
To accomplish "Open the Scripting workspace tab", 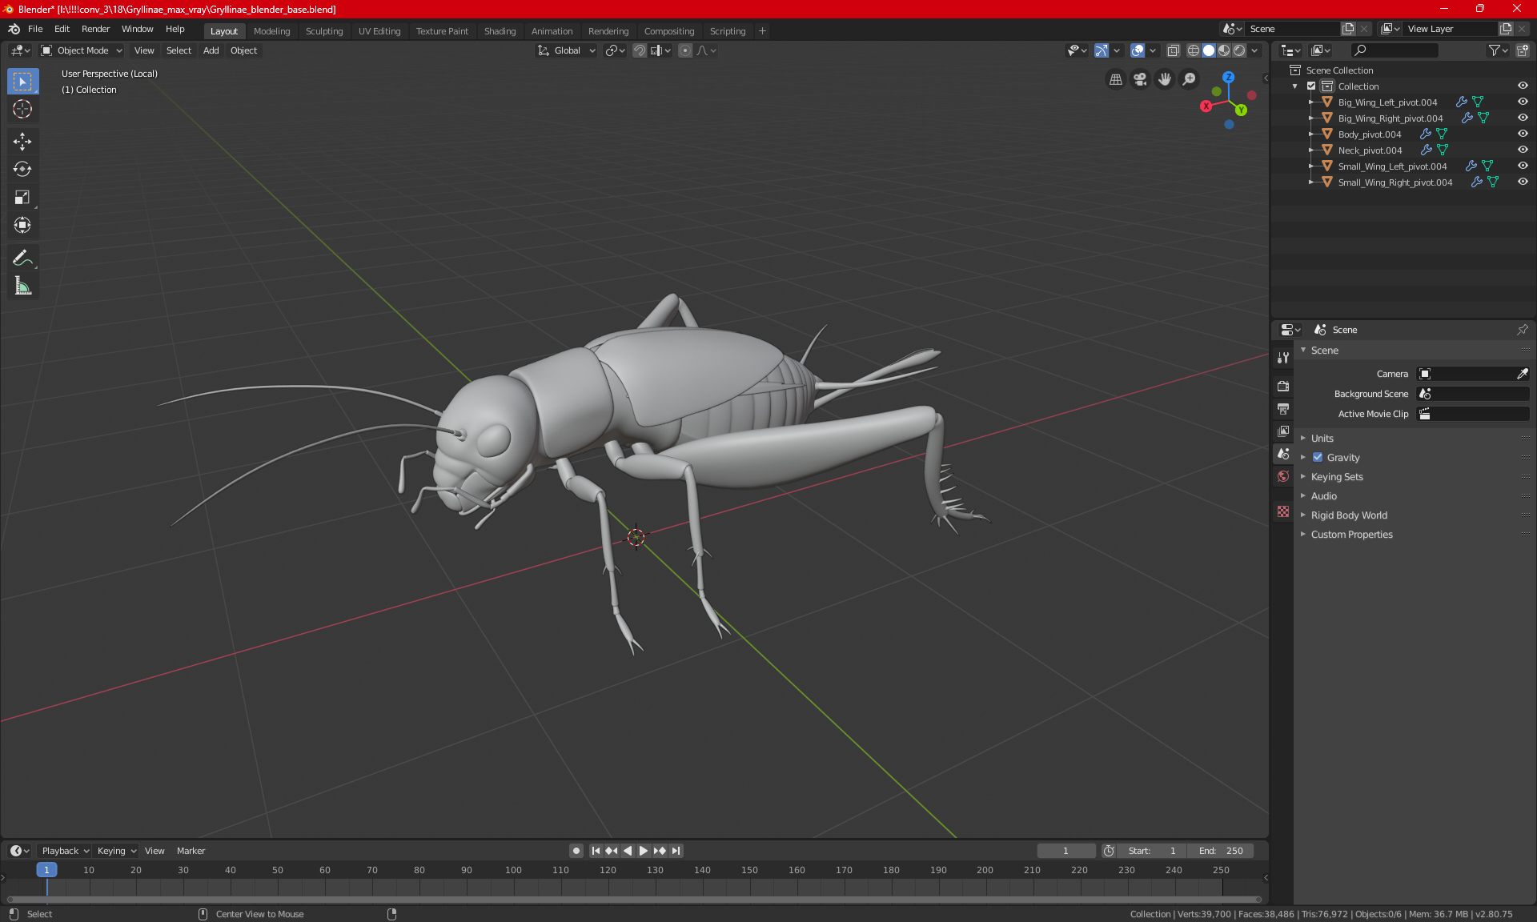I will pos(727,31).
